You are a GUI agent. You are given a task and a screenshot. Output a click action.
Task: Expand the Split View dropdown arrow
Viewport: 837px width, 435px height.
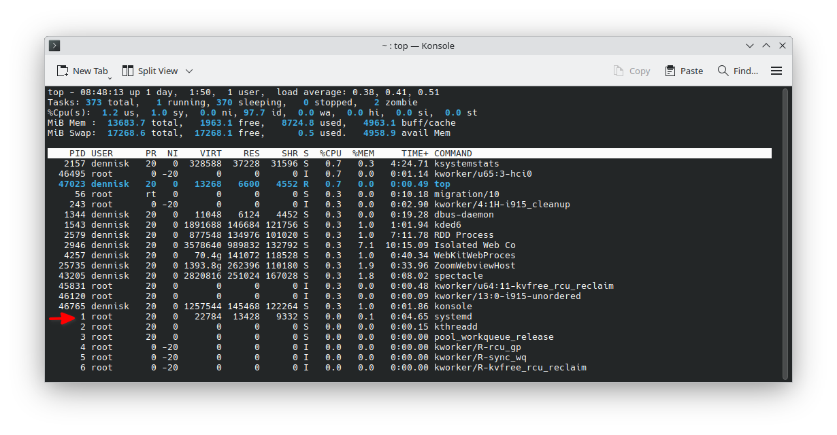[x=189, y=71]
